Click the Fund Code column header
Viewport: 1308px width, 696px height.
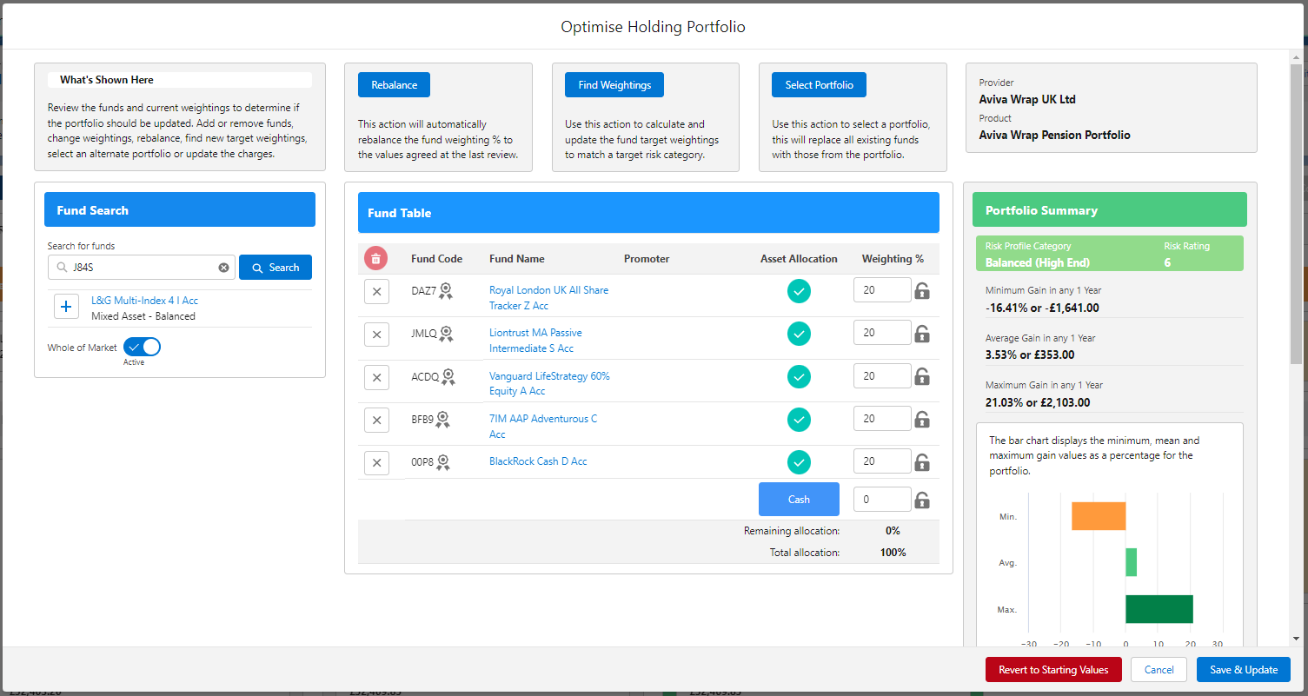click(436, 259)
